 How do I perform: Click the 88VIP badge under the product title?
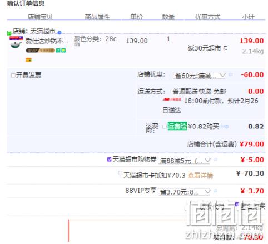[40, 51]
